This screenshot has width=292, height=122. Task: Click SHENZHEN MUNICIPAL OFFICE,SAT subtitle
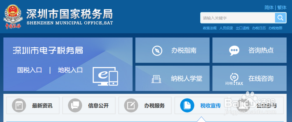pyautogui.click(x=70, y=23)
